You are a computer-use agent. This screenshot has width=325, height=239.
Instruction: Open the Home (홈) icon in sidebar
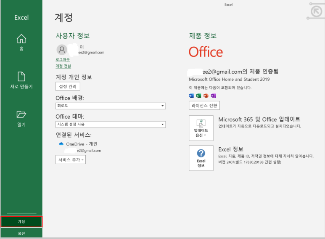tap(21, 39)
